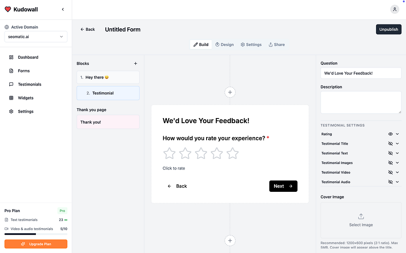This screenshot has width=406, height=253.
Task: Open Widgets from the sidebar
Action: pos(25,98)
